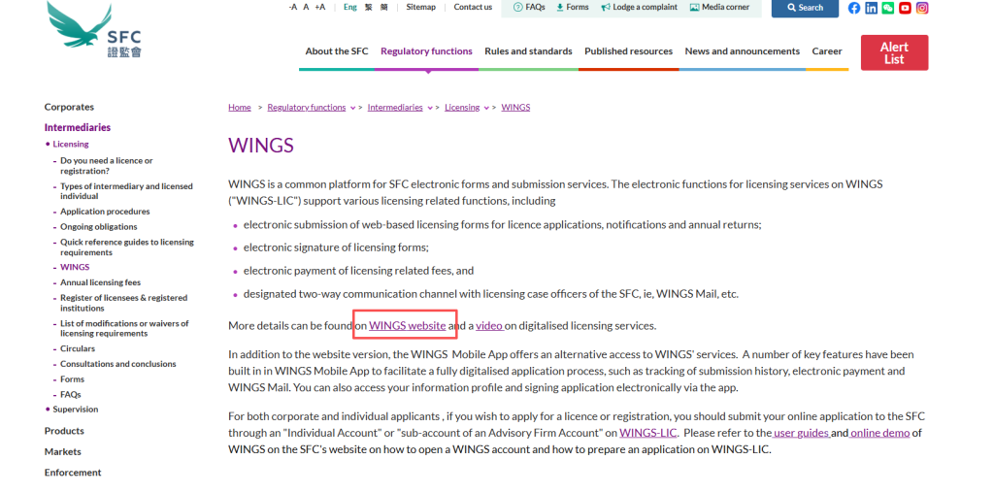Click the red Alert List button
Screen dimensions: 994x493
[894, 52]
